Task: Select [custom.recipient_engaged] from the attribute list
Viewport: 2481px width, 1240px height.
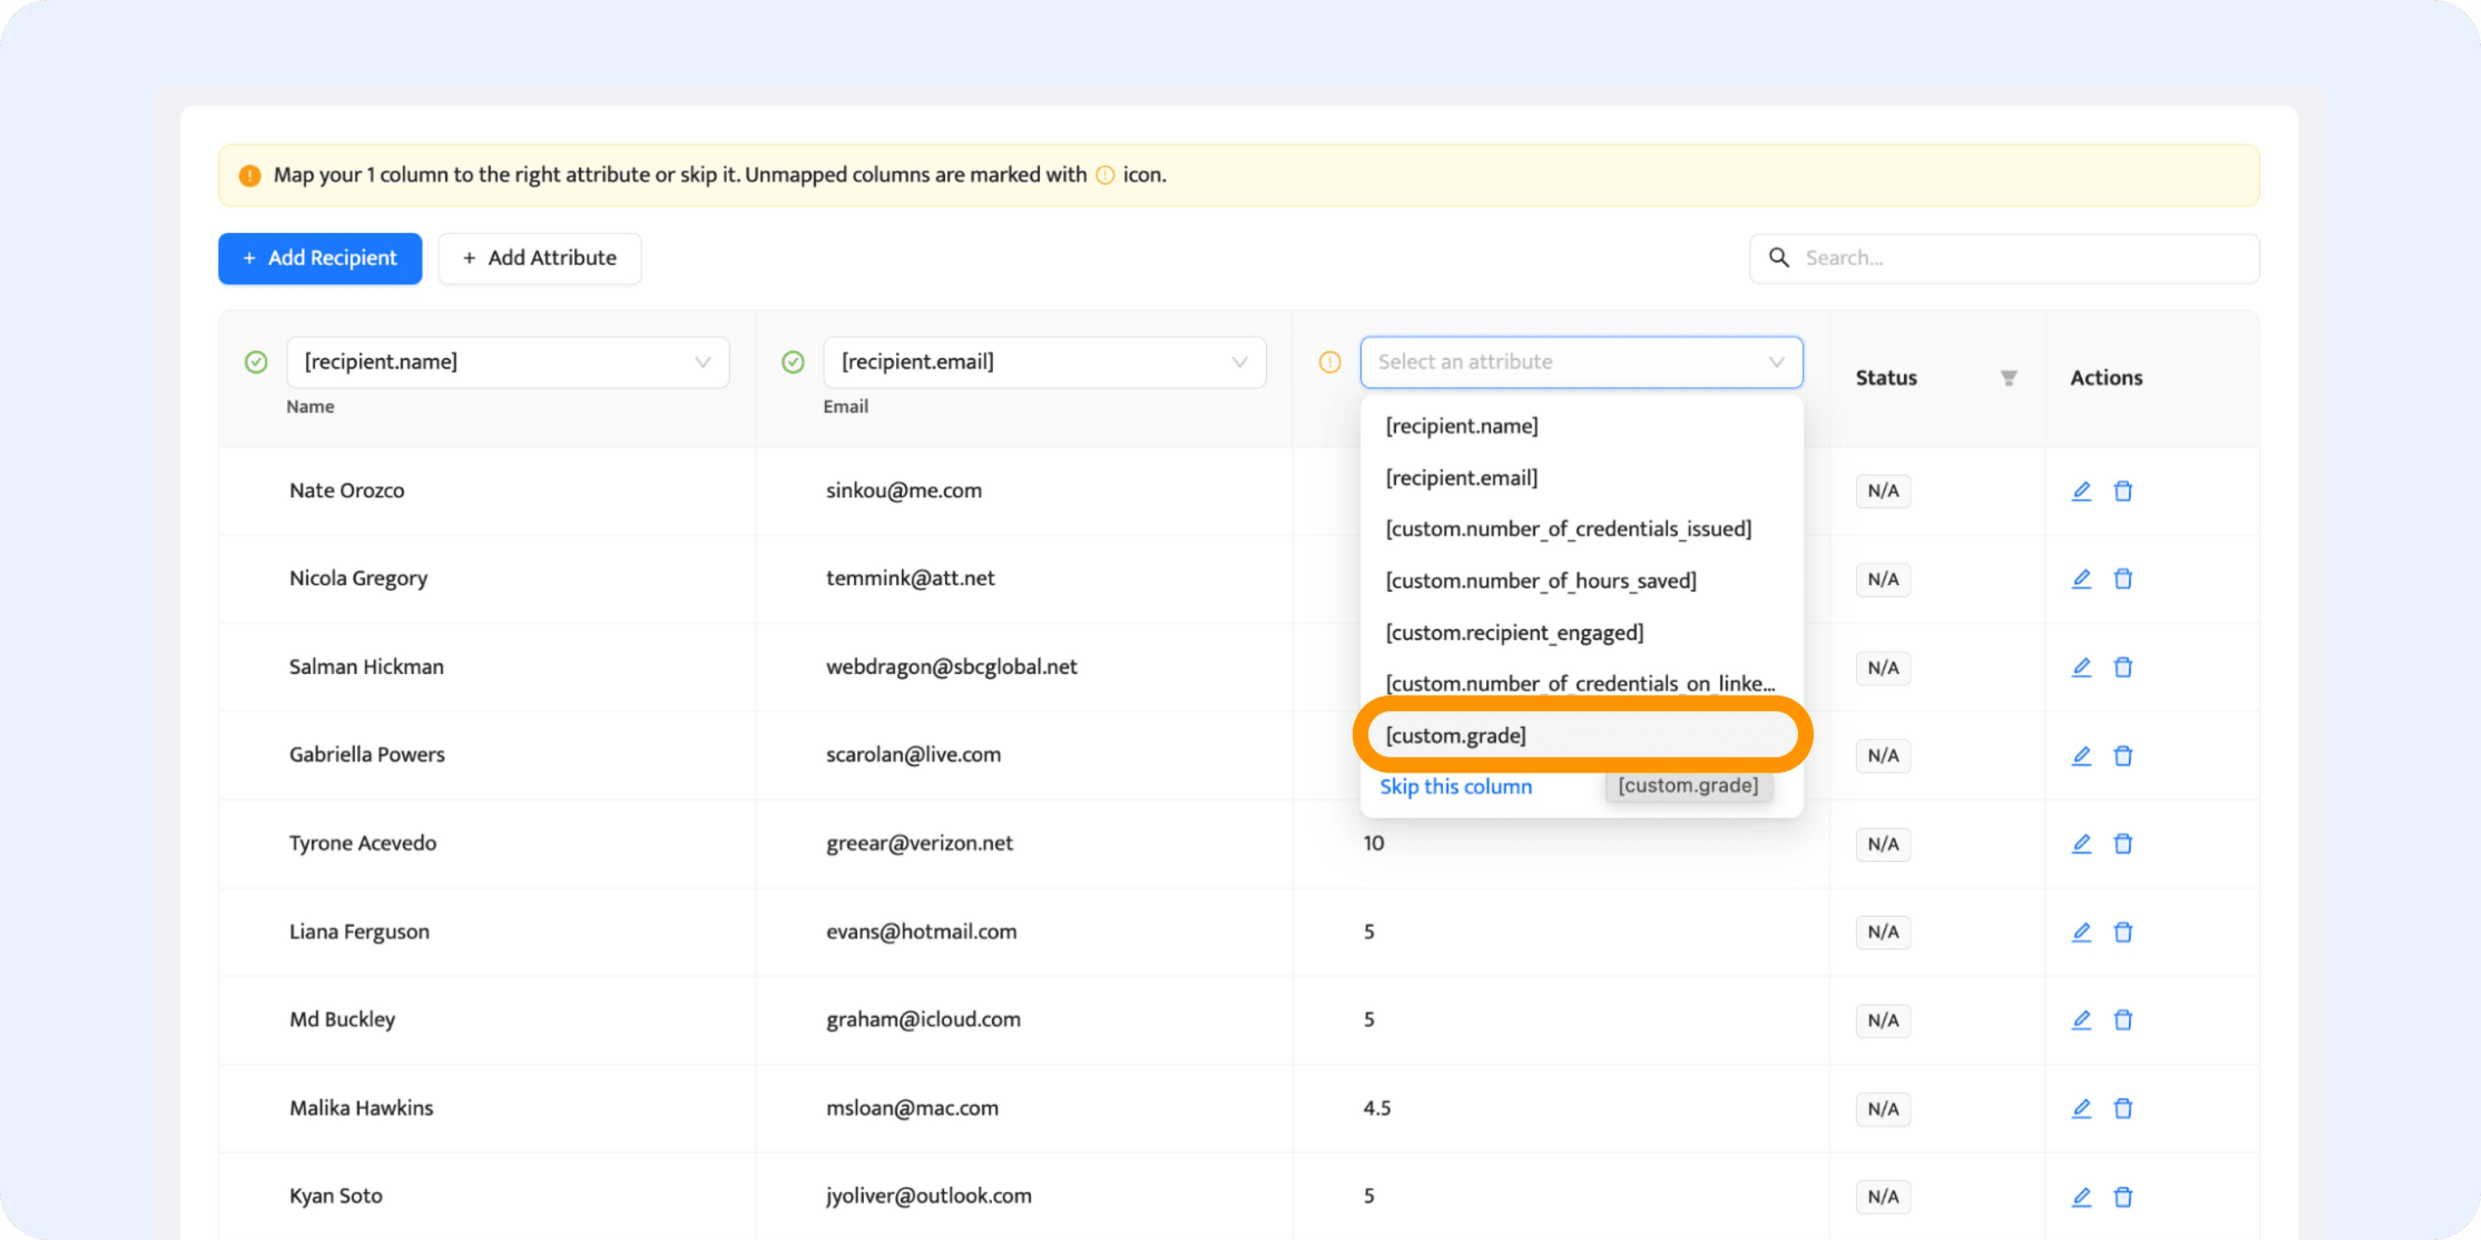Action: pyautogui.click(x=1514, y=632)
